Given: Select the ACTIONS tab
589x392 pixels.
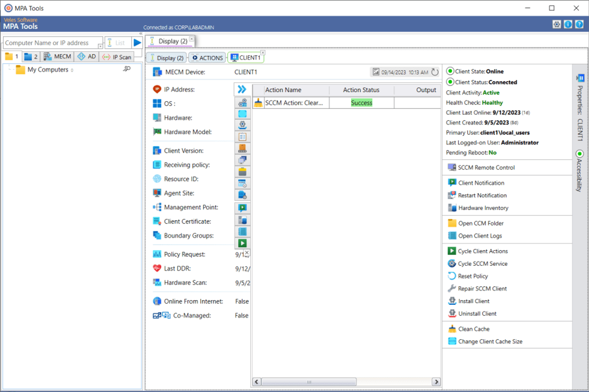Looking at the screenshot, I should (207, 58).
